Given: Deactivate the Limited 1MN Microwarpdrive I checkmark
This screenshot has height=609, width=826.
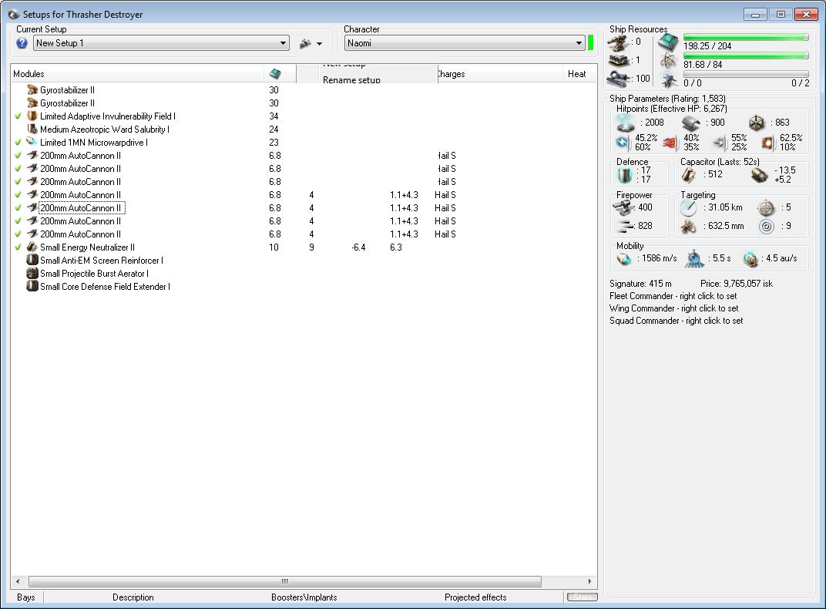Looking at the screenshot, I should coord(18,143).
